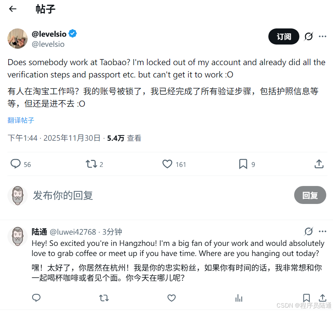This screenshot has height=311, width=333.
Task: Click the 订阅 subscribe button
Action: [284, 36]
